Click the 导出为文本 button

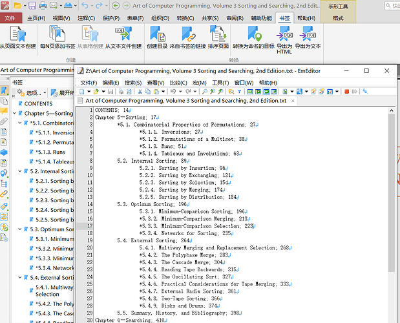(308, 37)
